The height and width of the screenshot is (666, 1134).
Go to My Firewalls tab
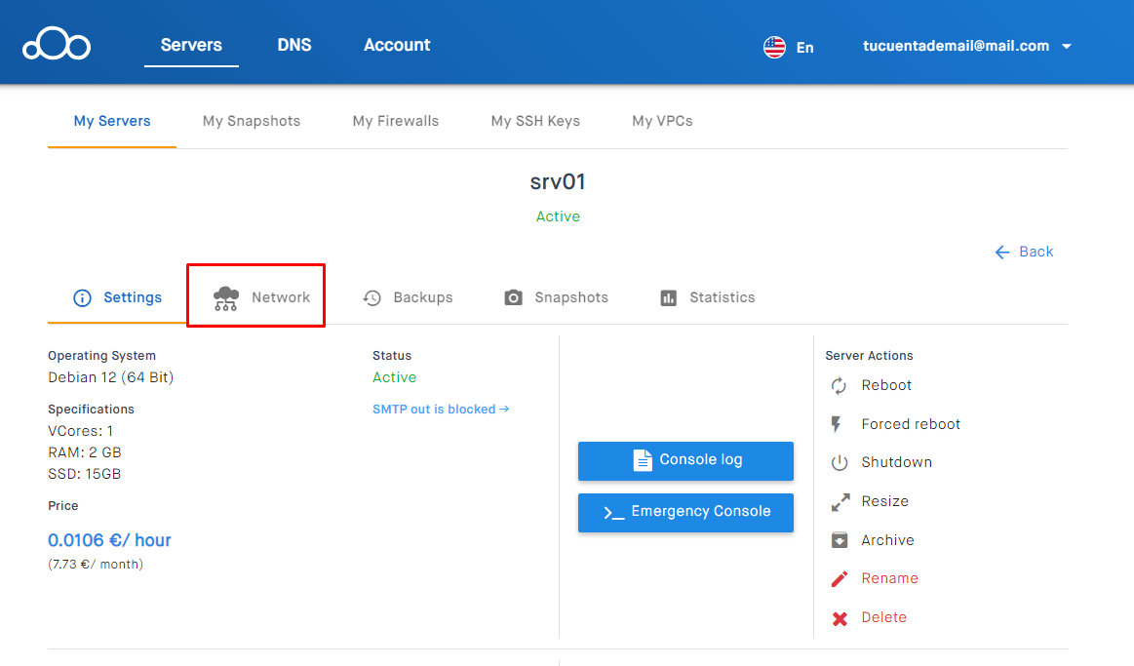click(x=395, y=121)
